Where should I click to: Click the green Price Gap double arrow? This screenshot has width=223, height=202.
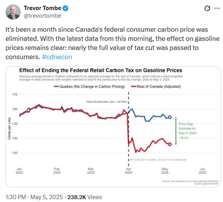point(176,131)
